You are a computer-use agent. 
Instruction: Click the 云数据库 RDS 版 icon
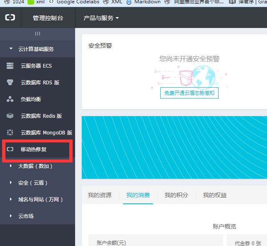(10, 82)
